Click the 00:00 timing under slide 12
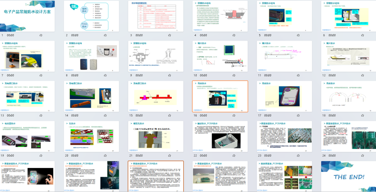The height and width of the screenshot is (192, 376). 332,76
